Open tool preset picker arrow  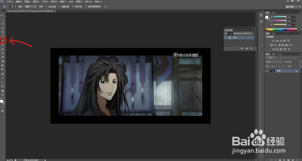coord(8,7)
